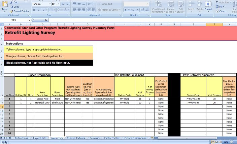Switch to the Project Info sheet tab
The height and width of the screenshot is (144, 237).
coord(40,138)
